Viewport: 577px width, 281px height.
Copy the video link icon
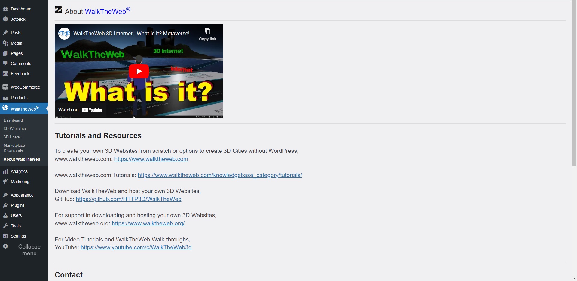[x=208, y=31]
